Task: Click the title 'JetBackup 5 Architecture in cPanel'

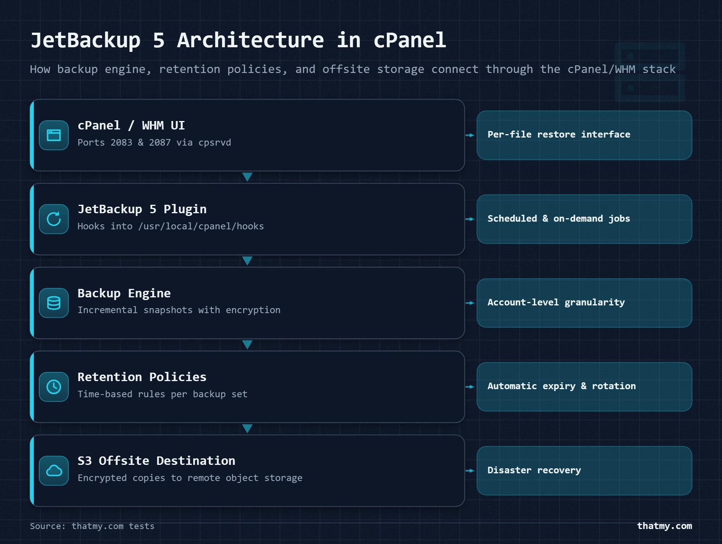Action: click(238, 40)
